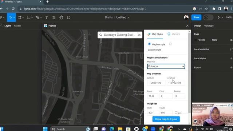Image resolution: width=233 pixels, height=131 pixels.
Task: Add an Export setting plus icon
Action: coord(231,68)
